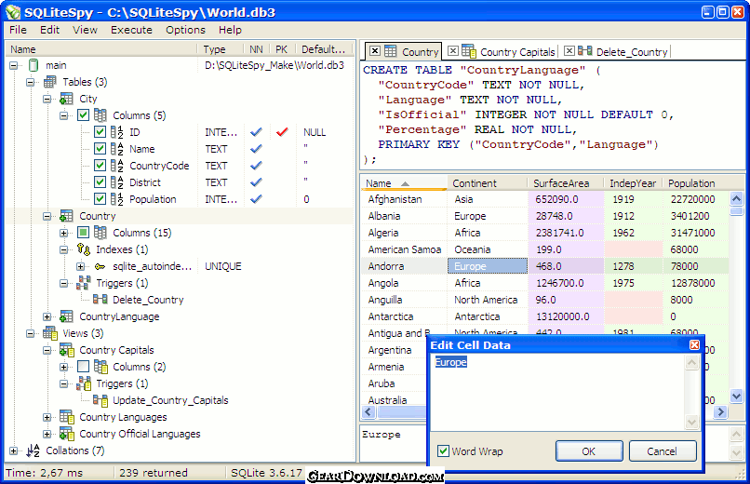Select the Country table icon in tree
750x484 pixels.
coord(66,216)
